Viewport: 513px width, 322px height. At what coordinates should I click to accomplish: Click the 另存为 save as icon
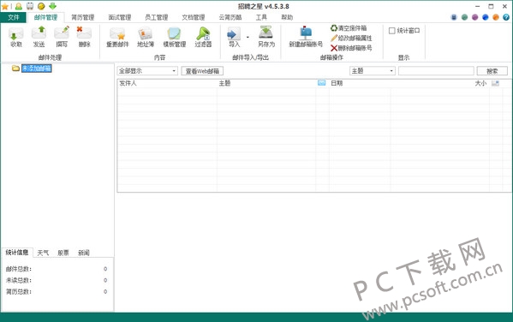coord(266,38)
